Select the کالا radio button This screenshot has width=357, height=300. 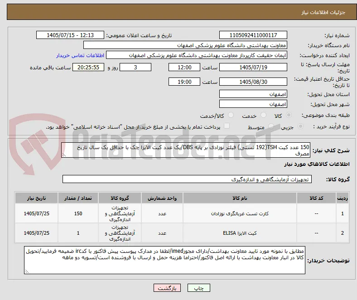point(289,115)
